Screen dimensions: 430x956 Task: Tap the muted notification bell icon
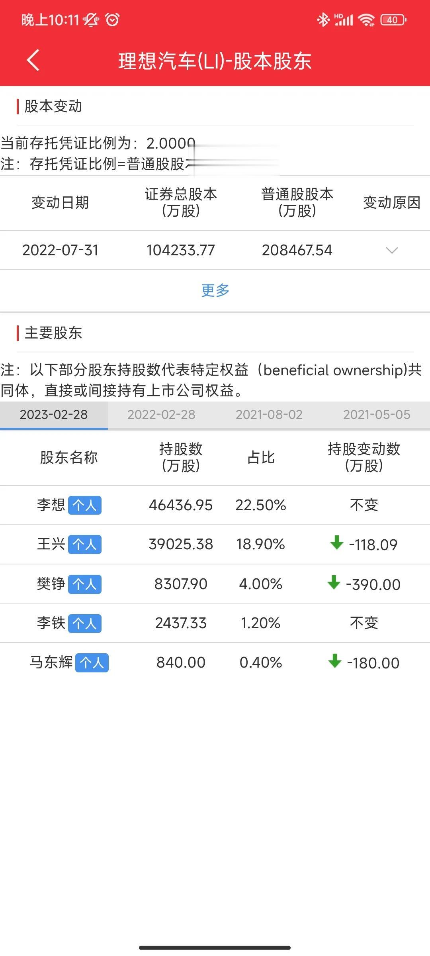pyautogui.click(x=91, y=20)
